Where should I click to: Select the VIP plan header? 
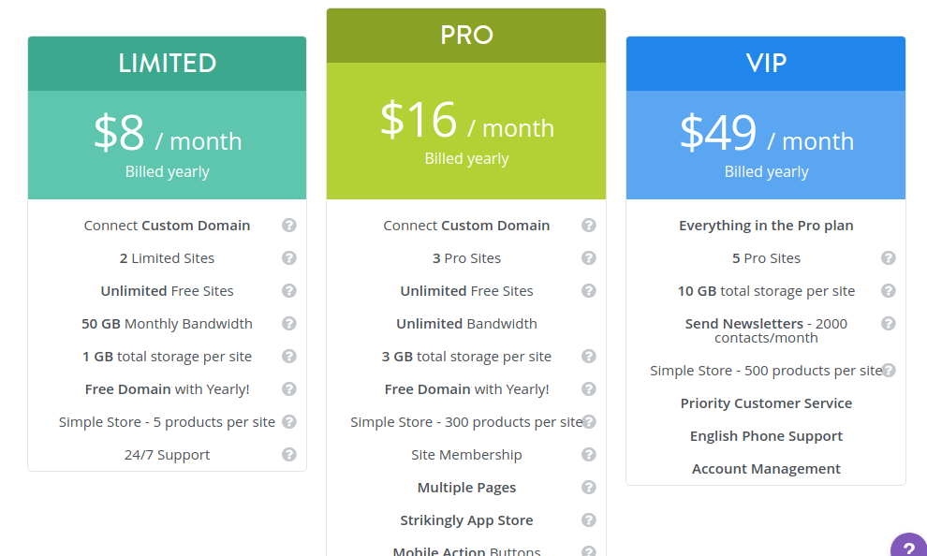pos(766,64)
